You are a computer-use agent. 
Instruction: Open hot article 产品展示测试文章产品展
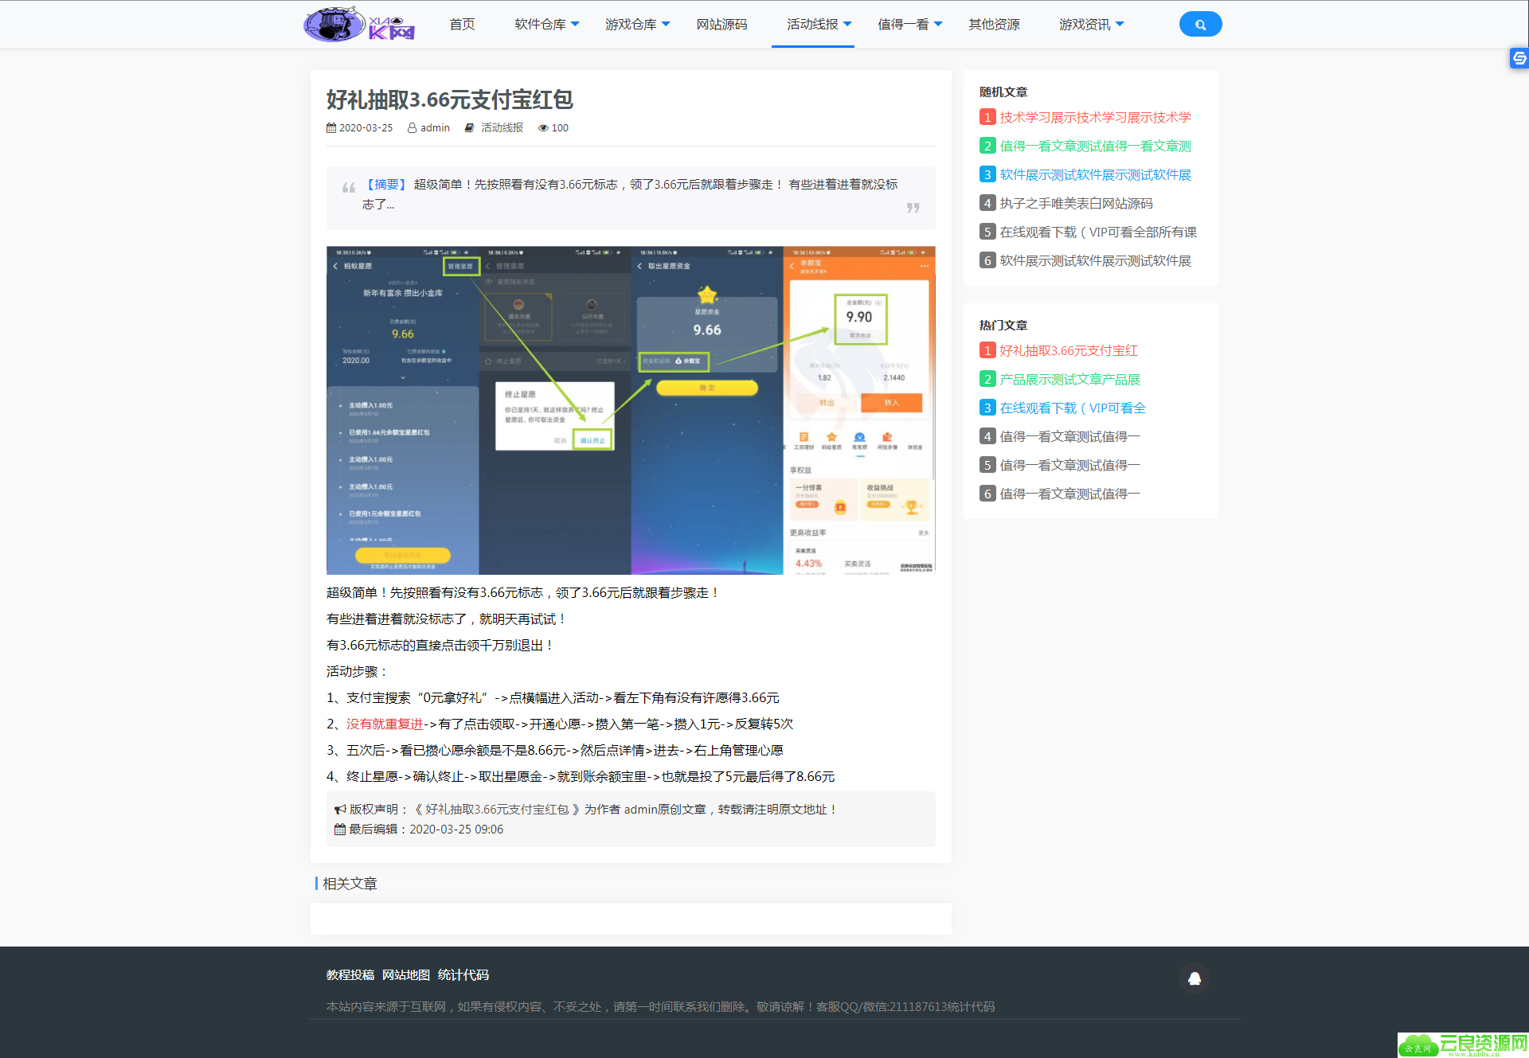pyautogui.click(x=1070, y=380)
